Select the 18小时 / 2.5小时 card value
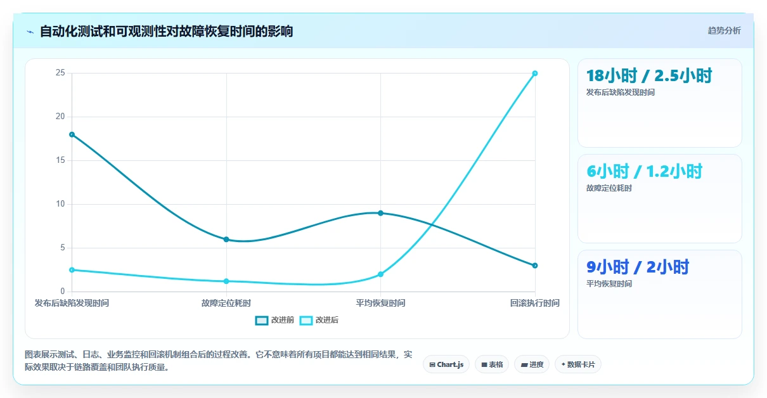This screenshot has height=398, width=767. (x=649, y=76)
